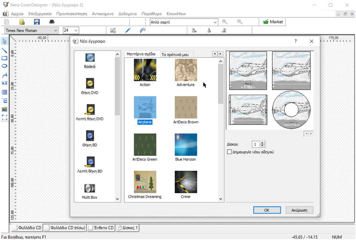
Task: Pick the ArtDeco Green template
Action: (x=145, y=144)
